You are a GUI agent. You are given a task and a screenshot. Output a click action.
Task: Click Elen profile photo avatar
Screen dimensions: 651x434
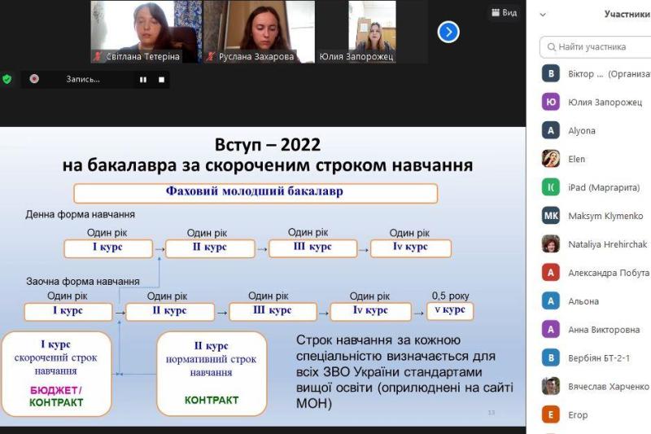[x=551, y=159]
